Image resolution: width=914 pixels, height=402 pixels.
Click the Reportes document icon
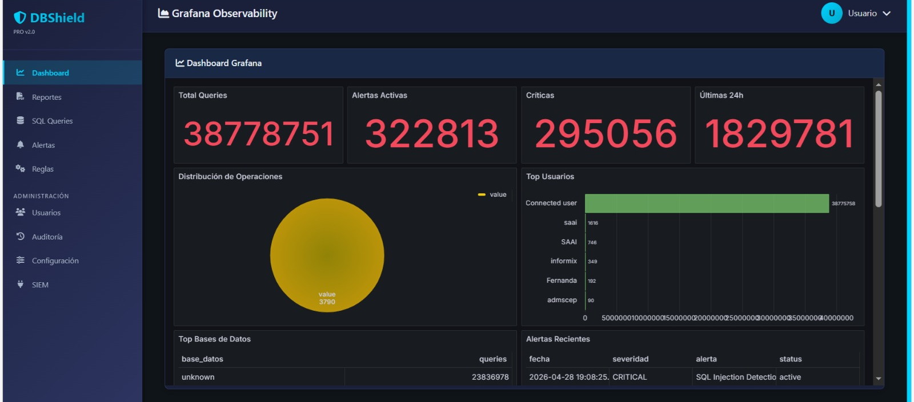coord(21,96)
